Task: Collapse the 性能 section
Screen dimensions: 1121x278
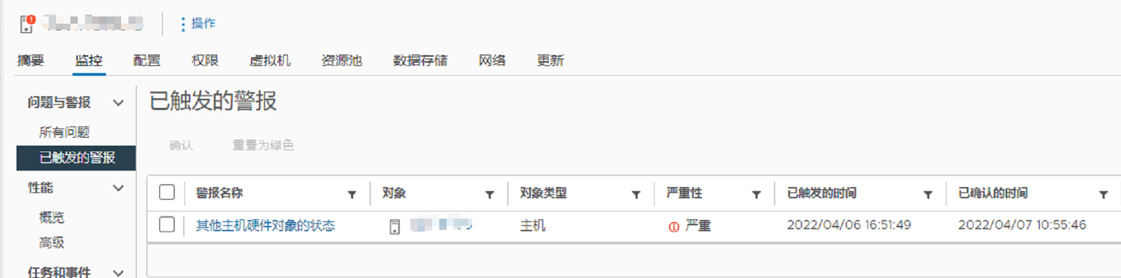Action: [x=118, y=188]
